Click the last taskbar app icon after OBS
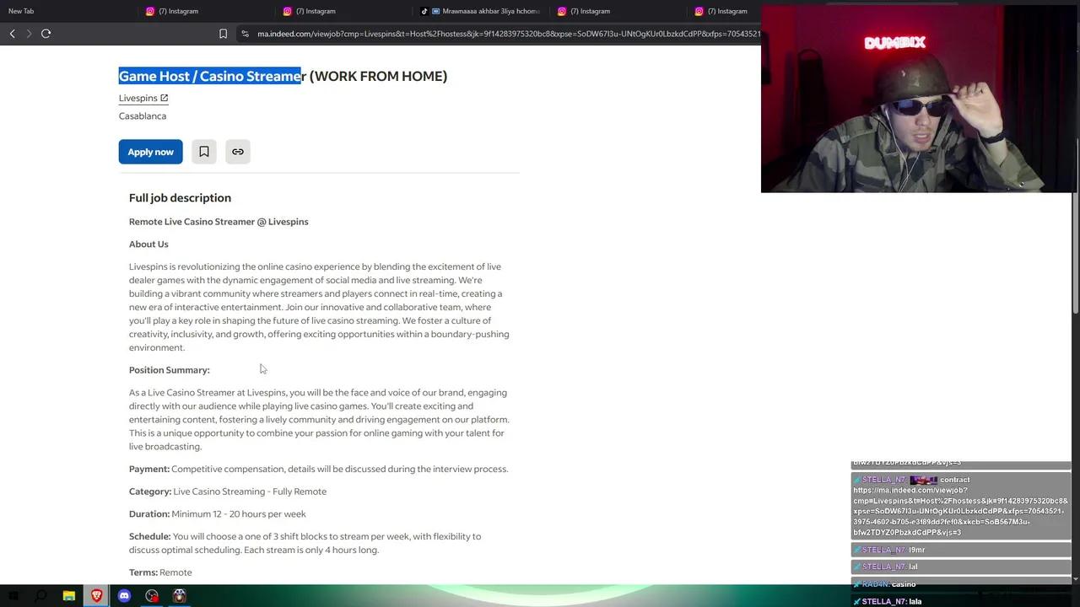 [180, 596]
